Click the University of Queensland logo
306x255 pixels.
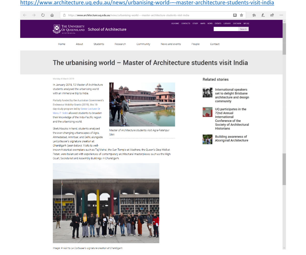pos(69,29)
